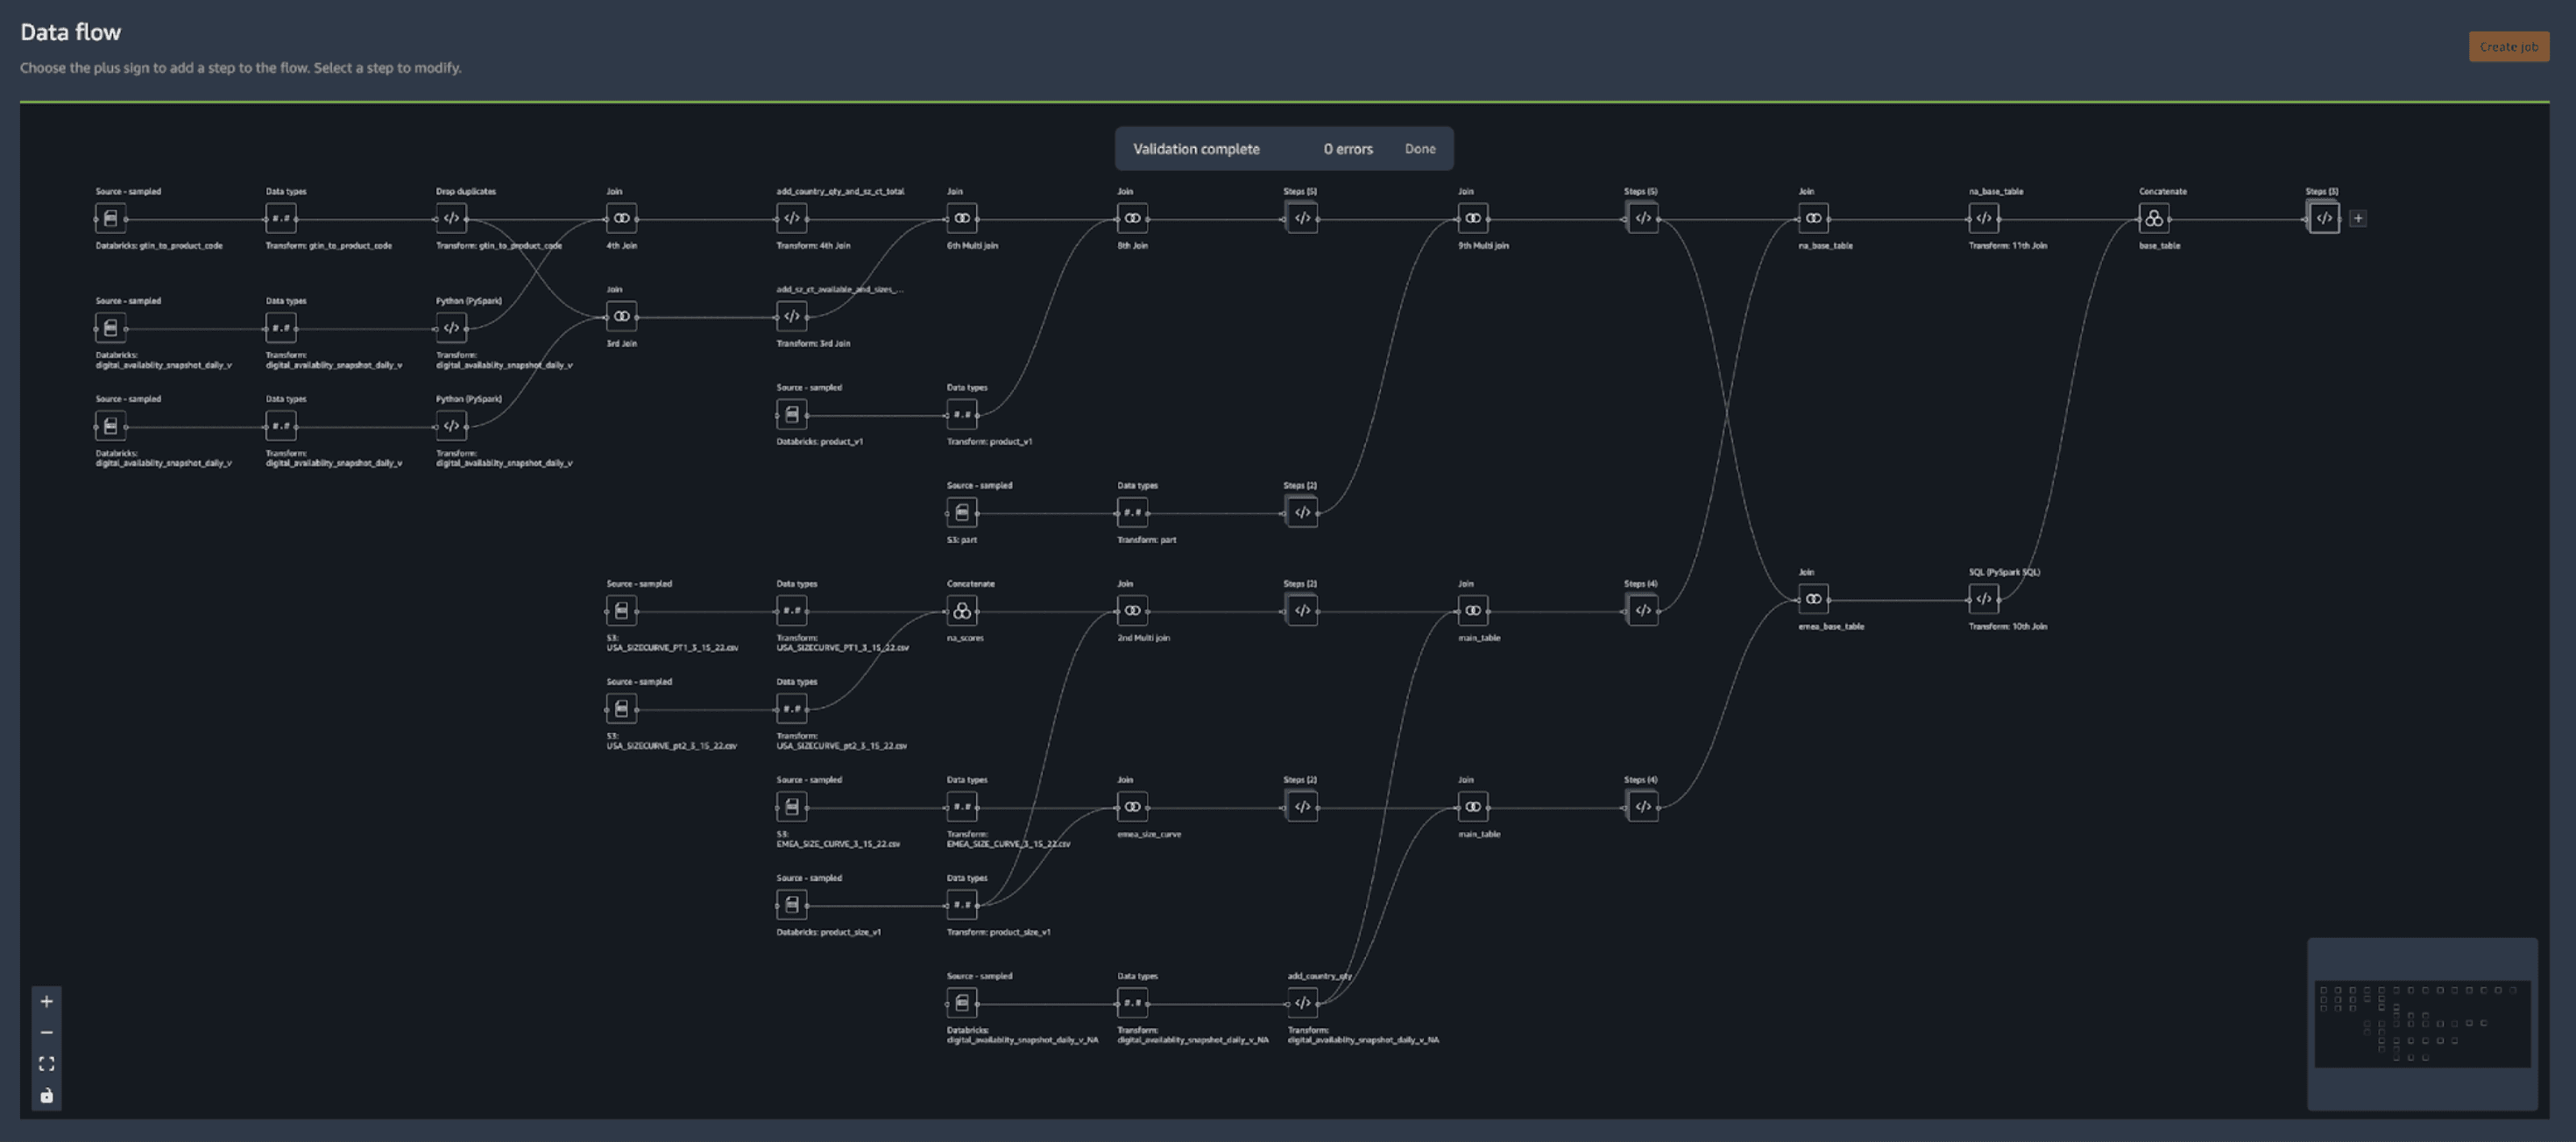Select the emea_base_table Join node
This screenshot has height=1142, width=2576.
point(1812,600)
